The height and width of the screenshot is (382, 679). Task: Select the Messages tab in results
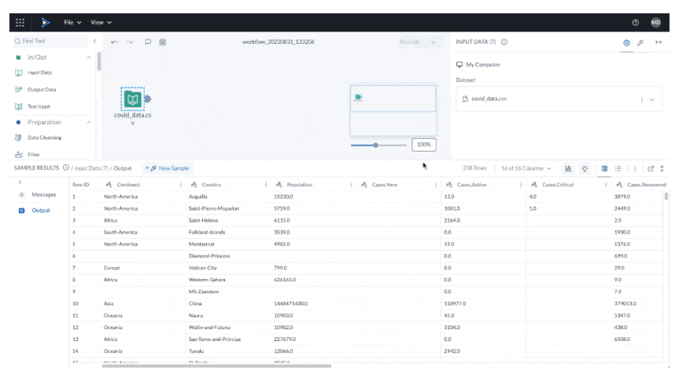click(x=44, y=195)
